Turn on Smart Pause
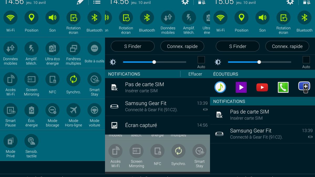The height and width of the screenshot is (177, 315). (10, 110)
